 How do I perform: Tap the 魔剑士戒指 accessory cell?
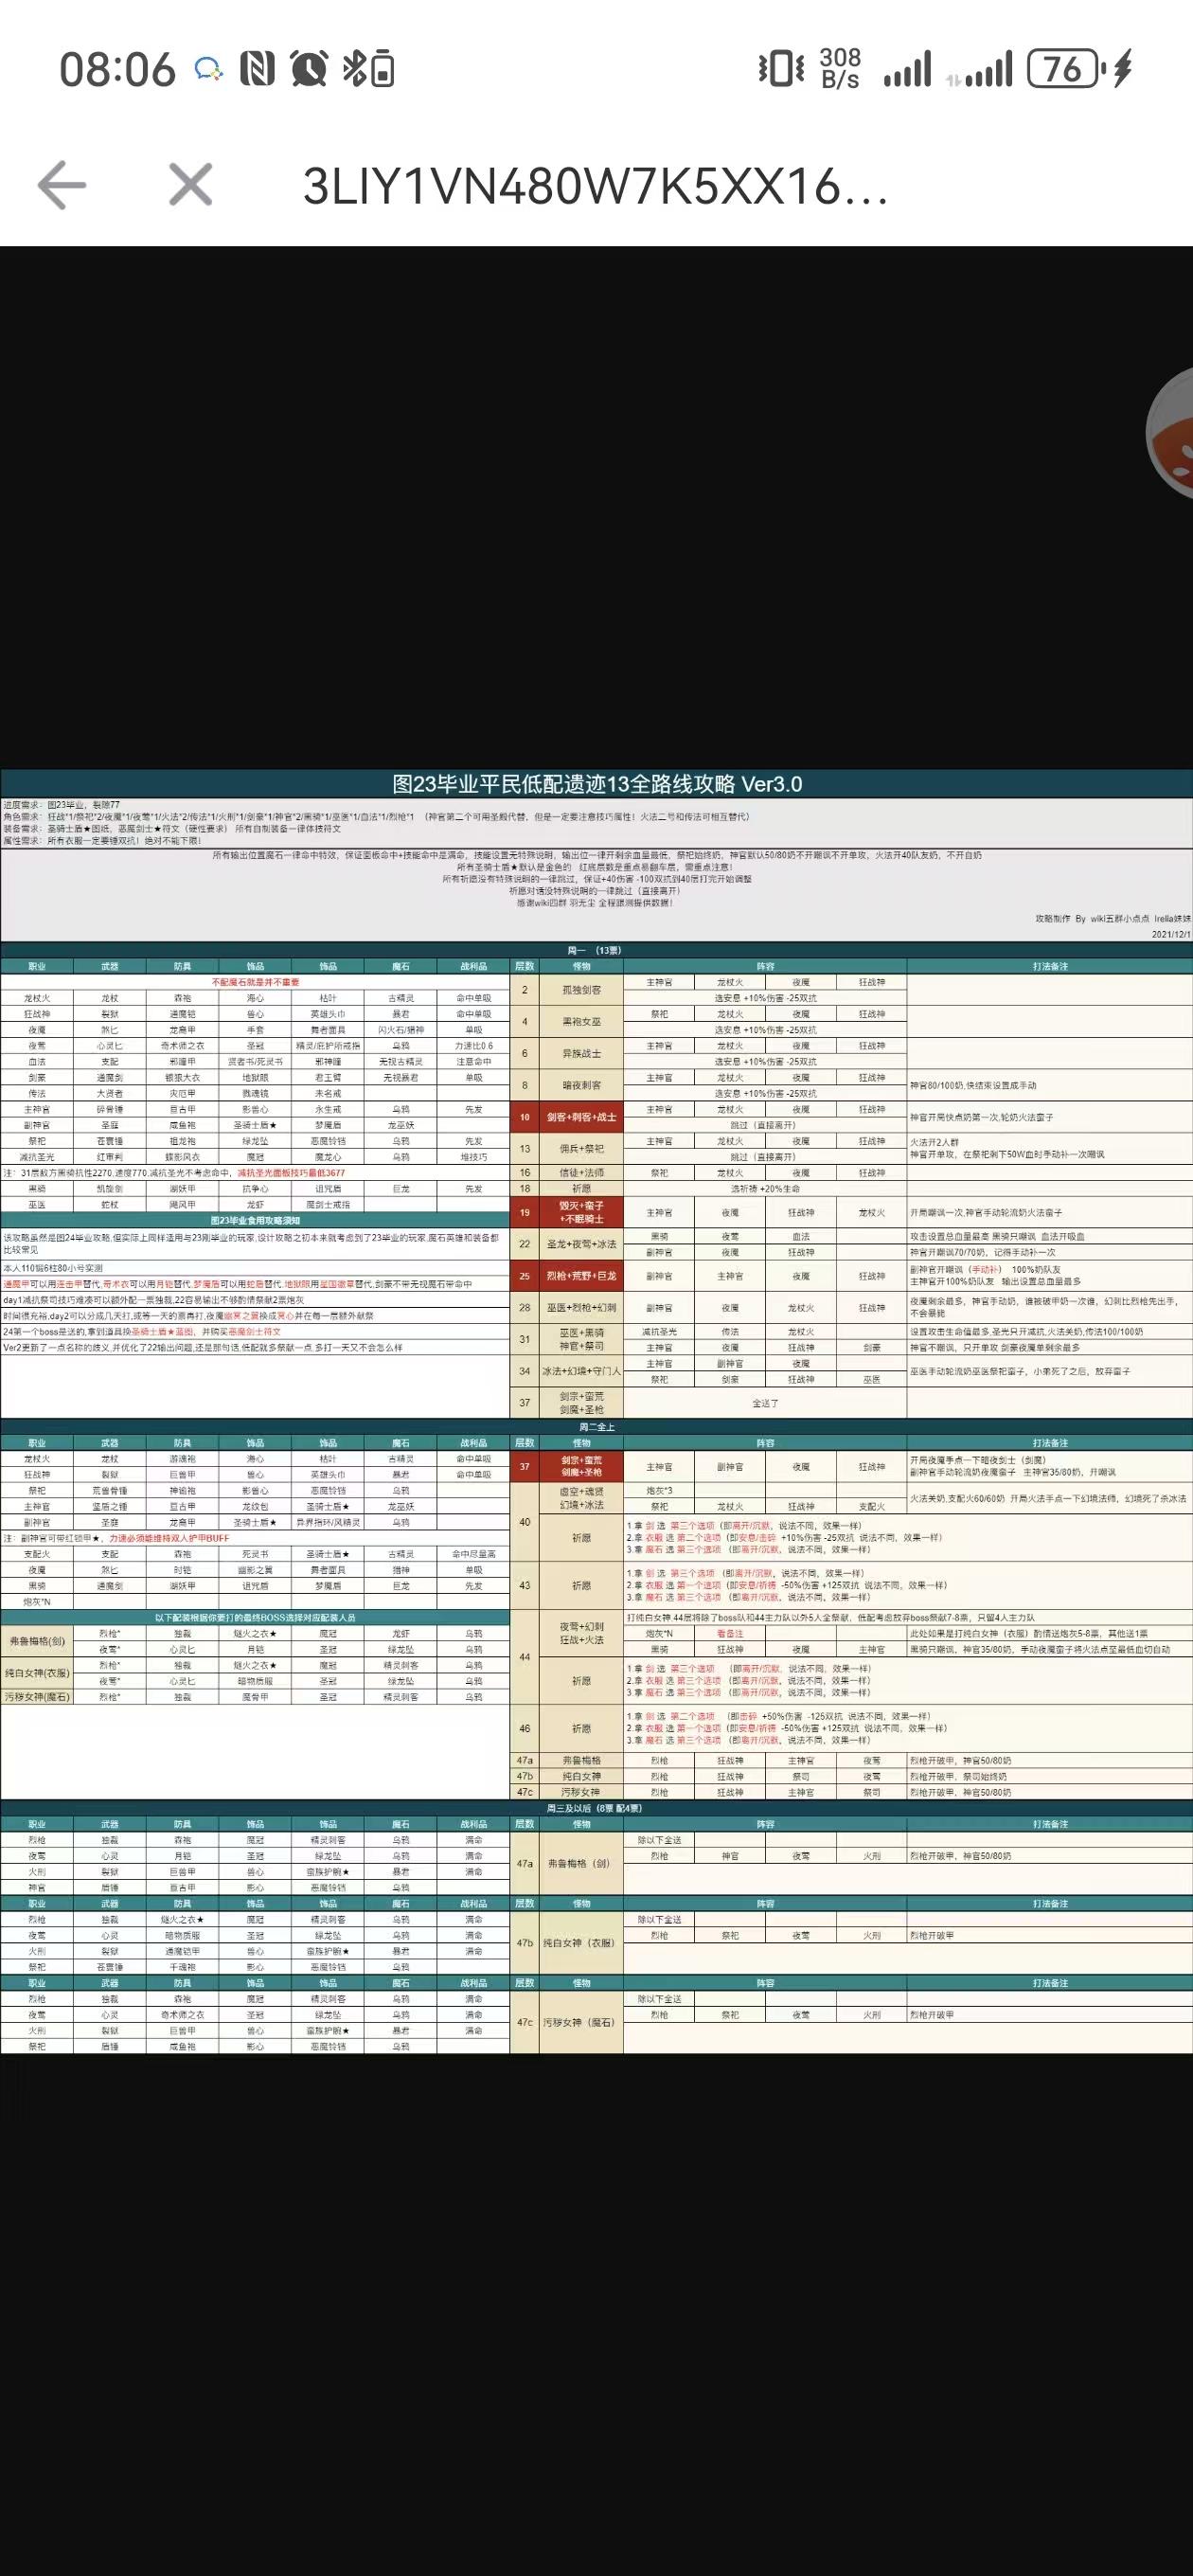328,1205
